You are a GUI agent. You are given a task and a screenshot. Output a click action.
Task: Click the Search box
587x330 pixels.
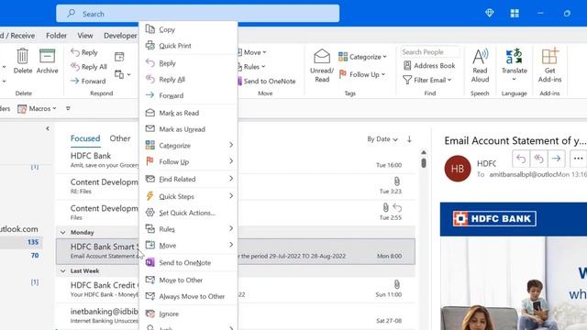pos(198,14)
